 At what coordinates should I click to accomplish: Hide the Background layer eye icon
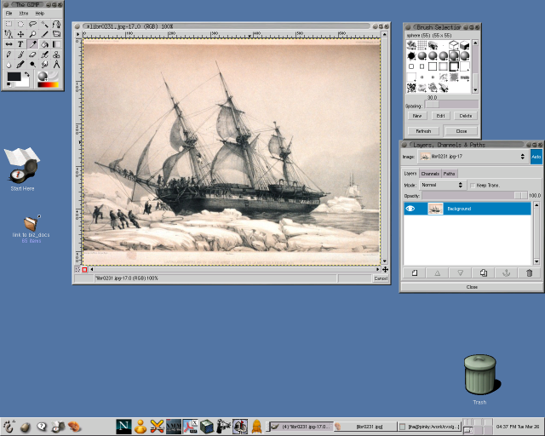coord(410,209)
